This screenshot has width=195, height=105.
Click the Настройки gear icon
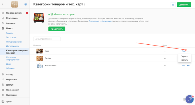point(3,95)
